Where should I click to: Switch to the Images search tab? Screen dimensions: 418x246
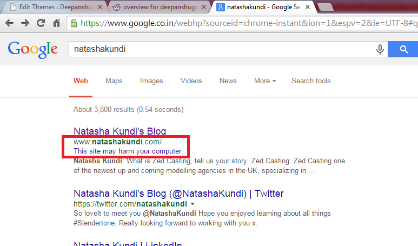(151, 81)
